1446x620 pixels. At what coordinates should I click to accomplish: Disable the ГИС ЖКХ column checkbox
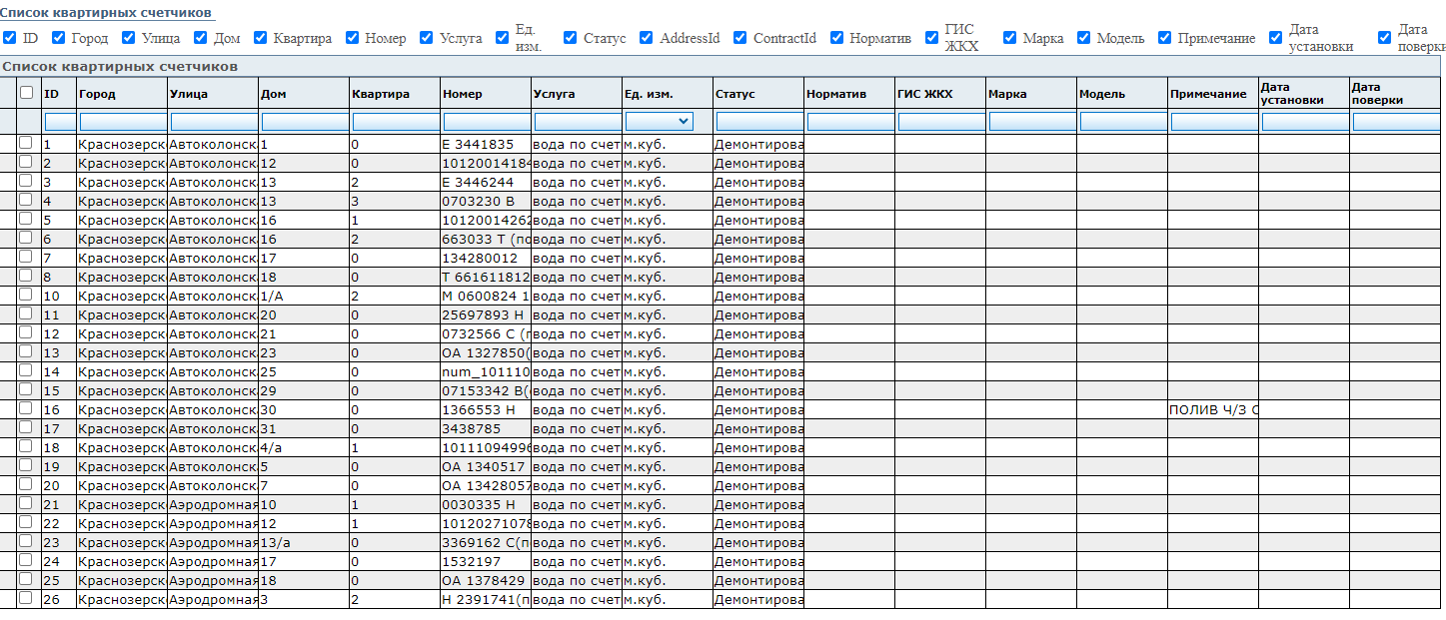tap(931, 38)
